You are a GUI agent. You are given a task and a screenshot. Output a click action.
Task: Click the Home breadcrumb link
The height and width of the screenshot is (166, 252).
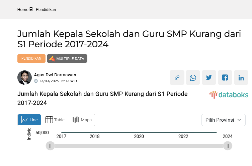coord(23,10)
